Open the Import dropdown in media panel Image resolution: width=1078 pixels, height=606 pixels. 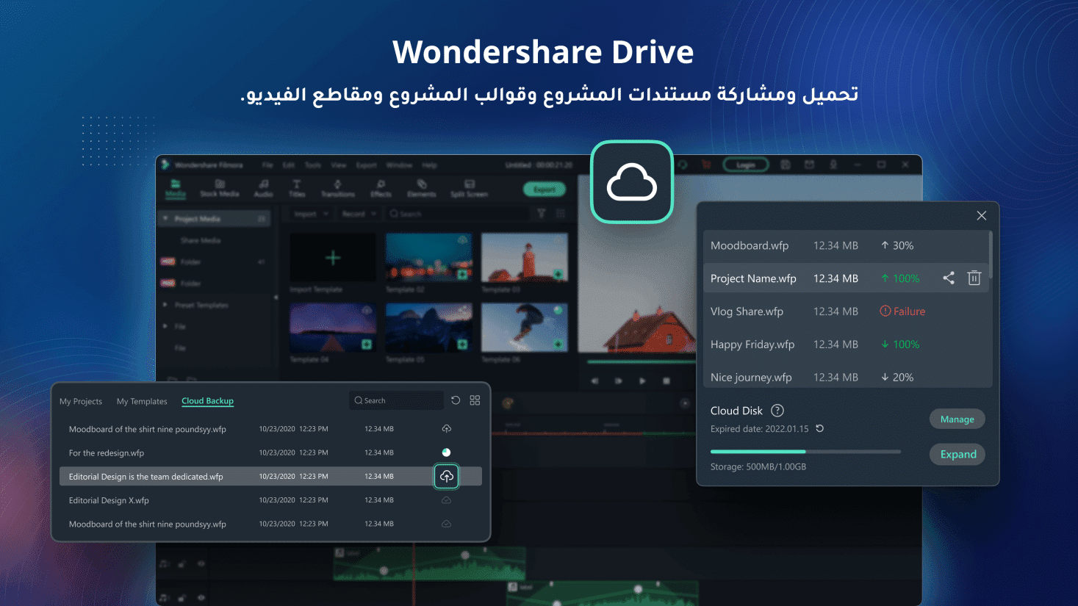(x=311, y=214)
